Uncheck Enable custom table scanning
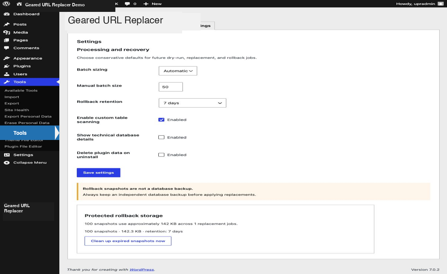This screenshot has width=447, height=274. 161,120
